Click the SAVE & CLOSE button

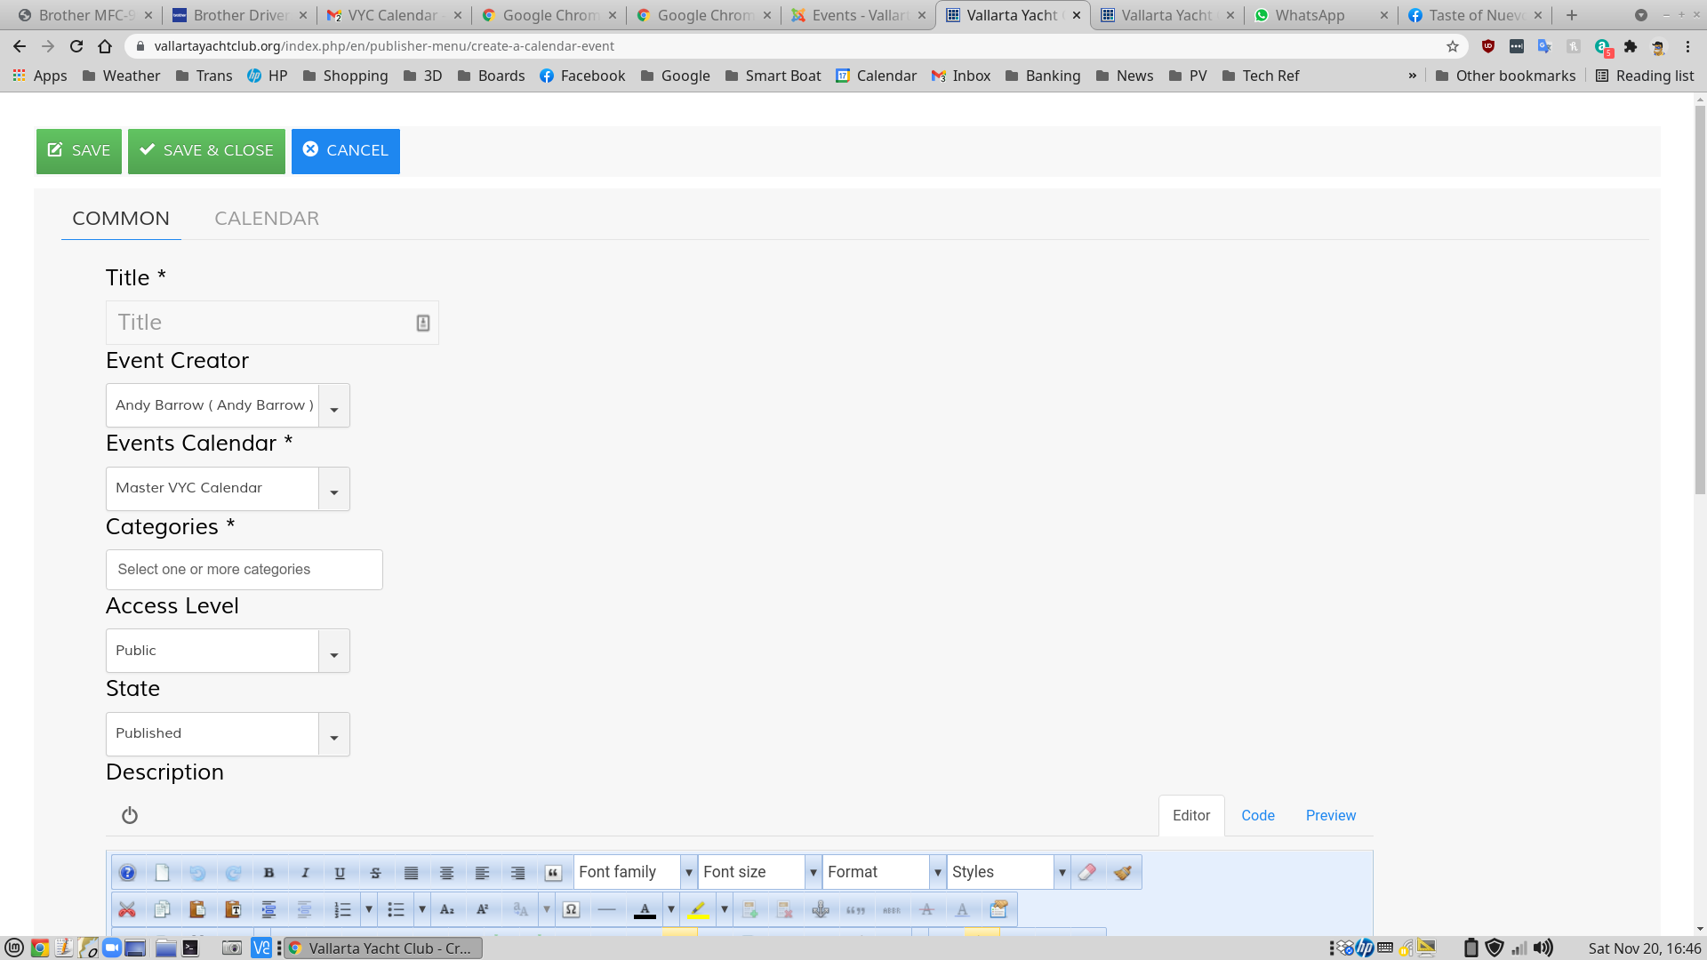(206, 150)
